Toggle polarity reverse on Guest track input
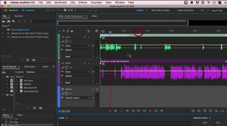 (93, 72)
